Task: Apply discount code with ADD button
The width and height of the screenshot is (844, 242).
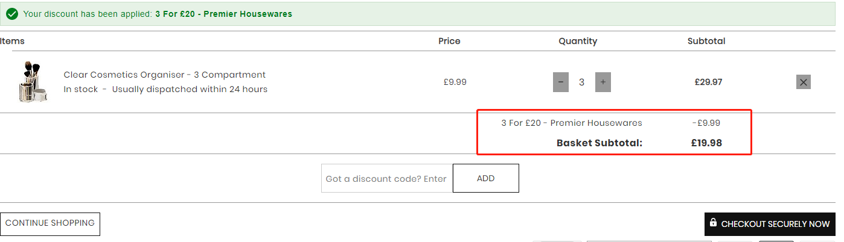Action: point(485,178)
